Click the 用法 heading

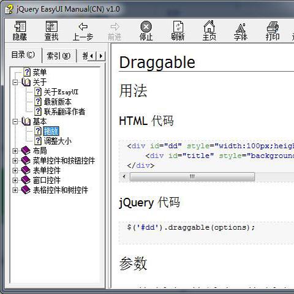(133, 91)
